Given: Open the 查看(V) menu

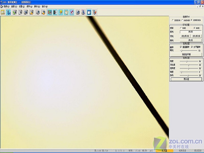Looking at the screenshot, I should pos(14,7).
